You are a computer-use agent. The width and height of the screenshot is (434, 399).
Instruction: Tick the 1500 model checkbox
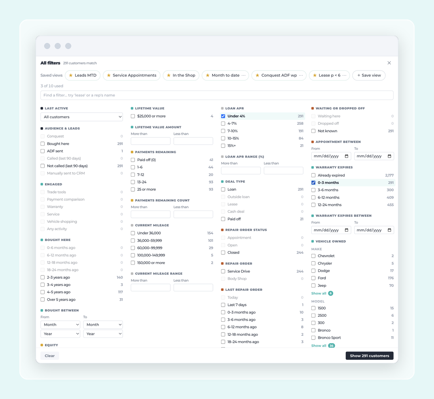point(313,308)
